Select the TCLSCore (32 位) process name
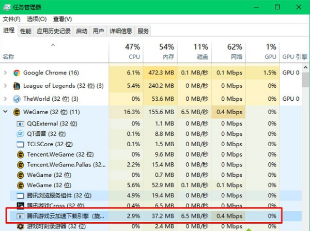Screen dimensions: 310x231 point(50,144)
